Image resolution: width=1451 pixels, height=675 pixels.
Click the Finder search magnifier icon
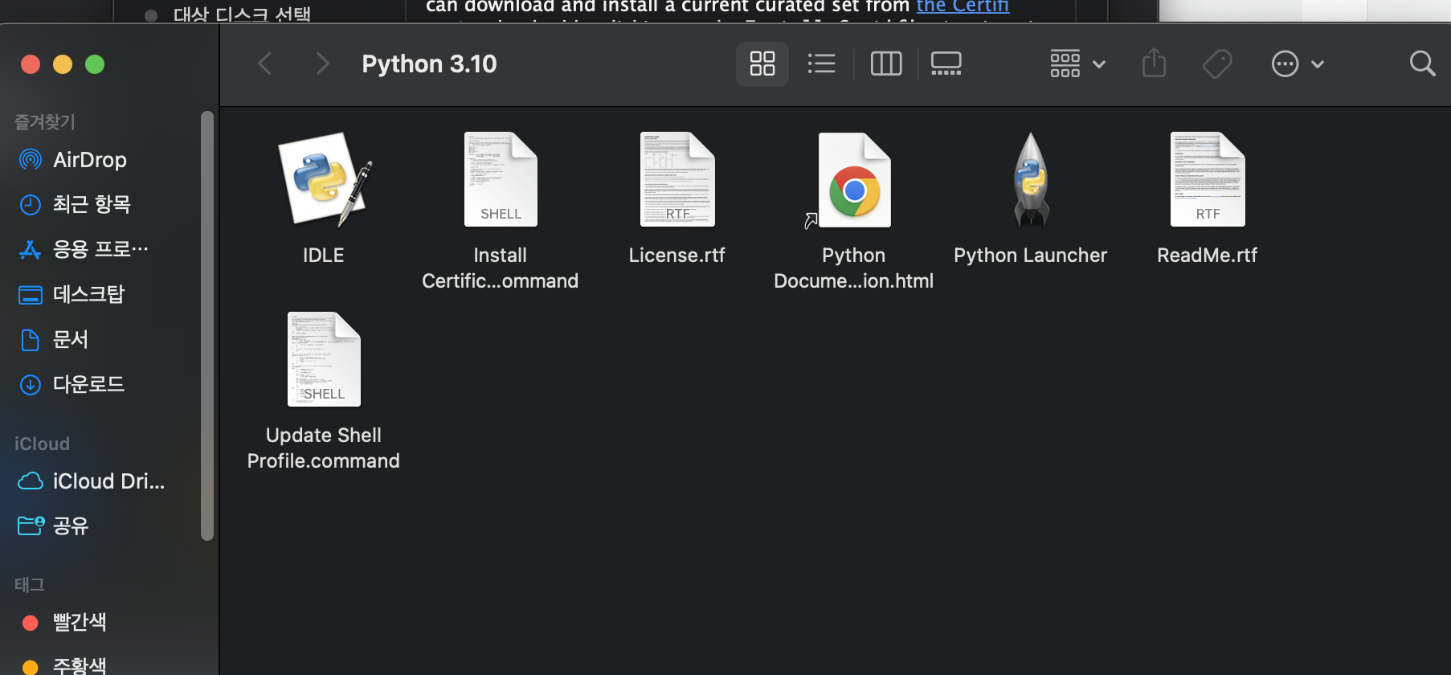click(x=1422, y=63)
